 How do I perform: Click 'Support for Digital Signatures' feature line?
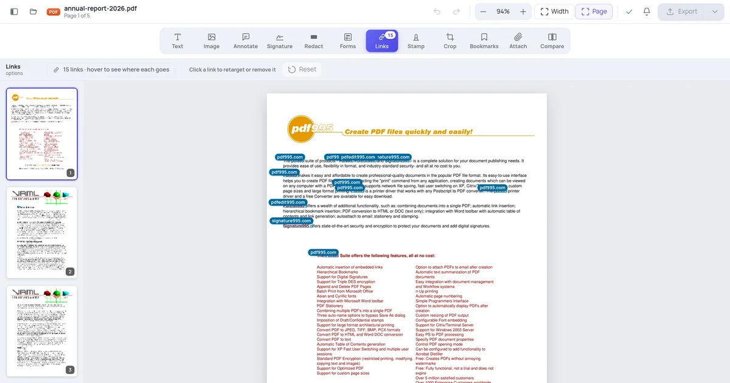pos(342,277)
